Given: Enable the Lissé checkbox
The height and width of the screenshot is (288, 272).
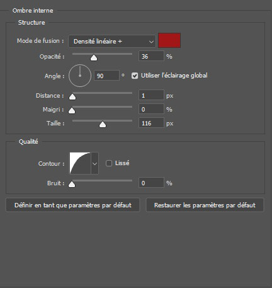Looking at the screenshot, I should tap(109, 163).
